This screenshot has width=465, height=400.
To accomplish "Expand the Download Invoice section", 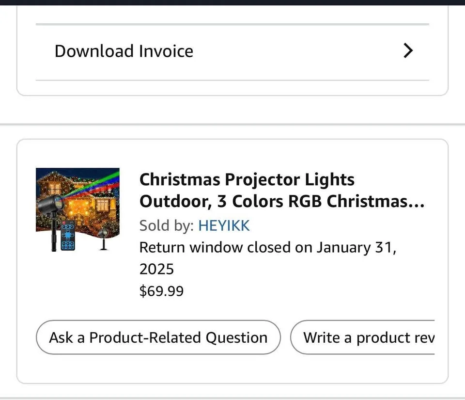I will (232, 50).
